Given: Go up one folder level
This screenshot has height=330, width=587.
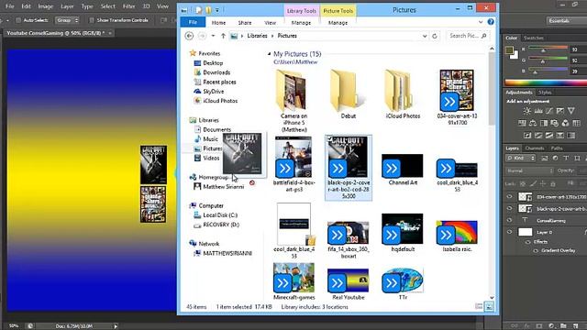Looking at the screenshot, I should tap(223, 36).
